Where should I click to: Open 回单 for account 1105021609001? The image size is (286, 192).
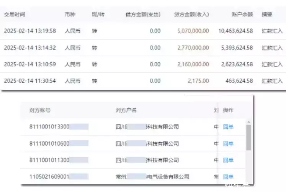228,177
